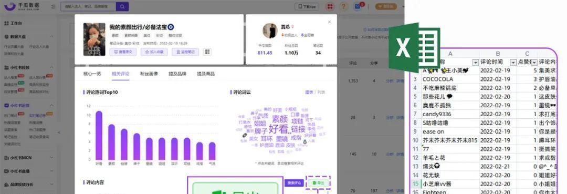567x194 pixels.
Task: Select the candy9336 cell in Excel
Action: coord(450,114)
